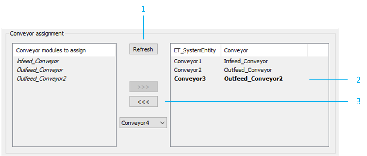Select the Conveyor1 row entry
The image size is (367, 156).
(x=188, y=61)
